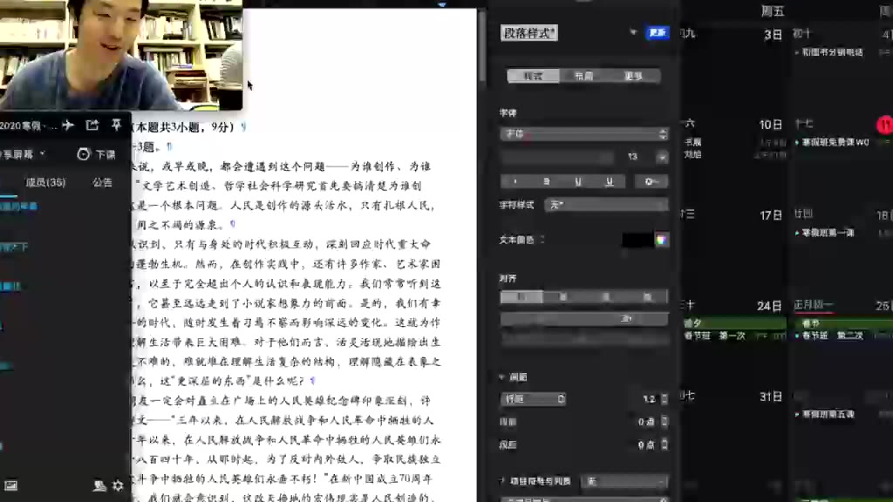Click the 下课 end class button
The width and height of the screenshot is (893, 502).
click(97, 154)
